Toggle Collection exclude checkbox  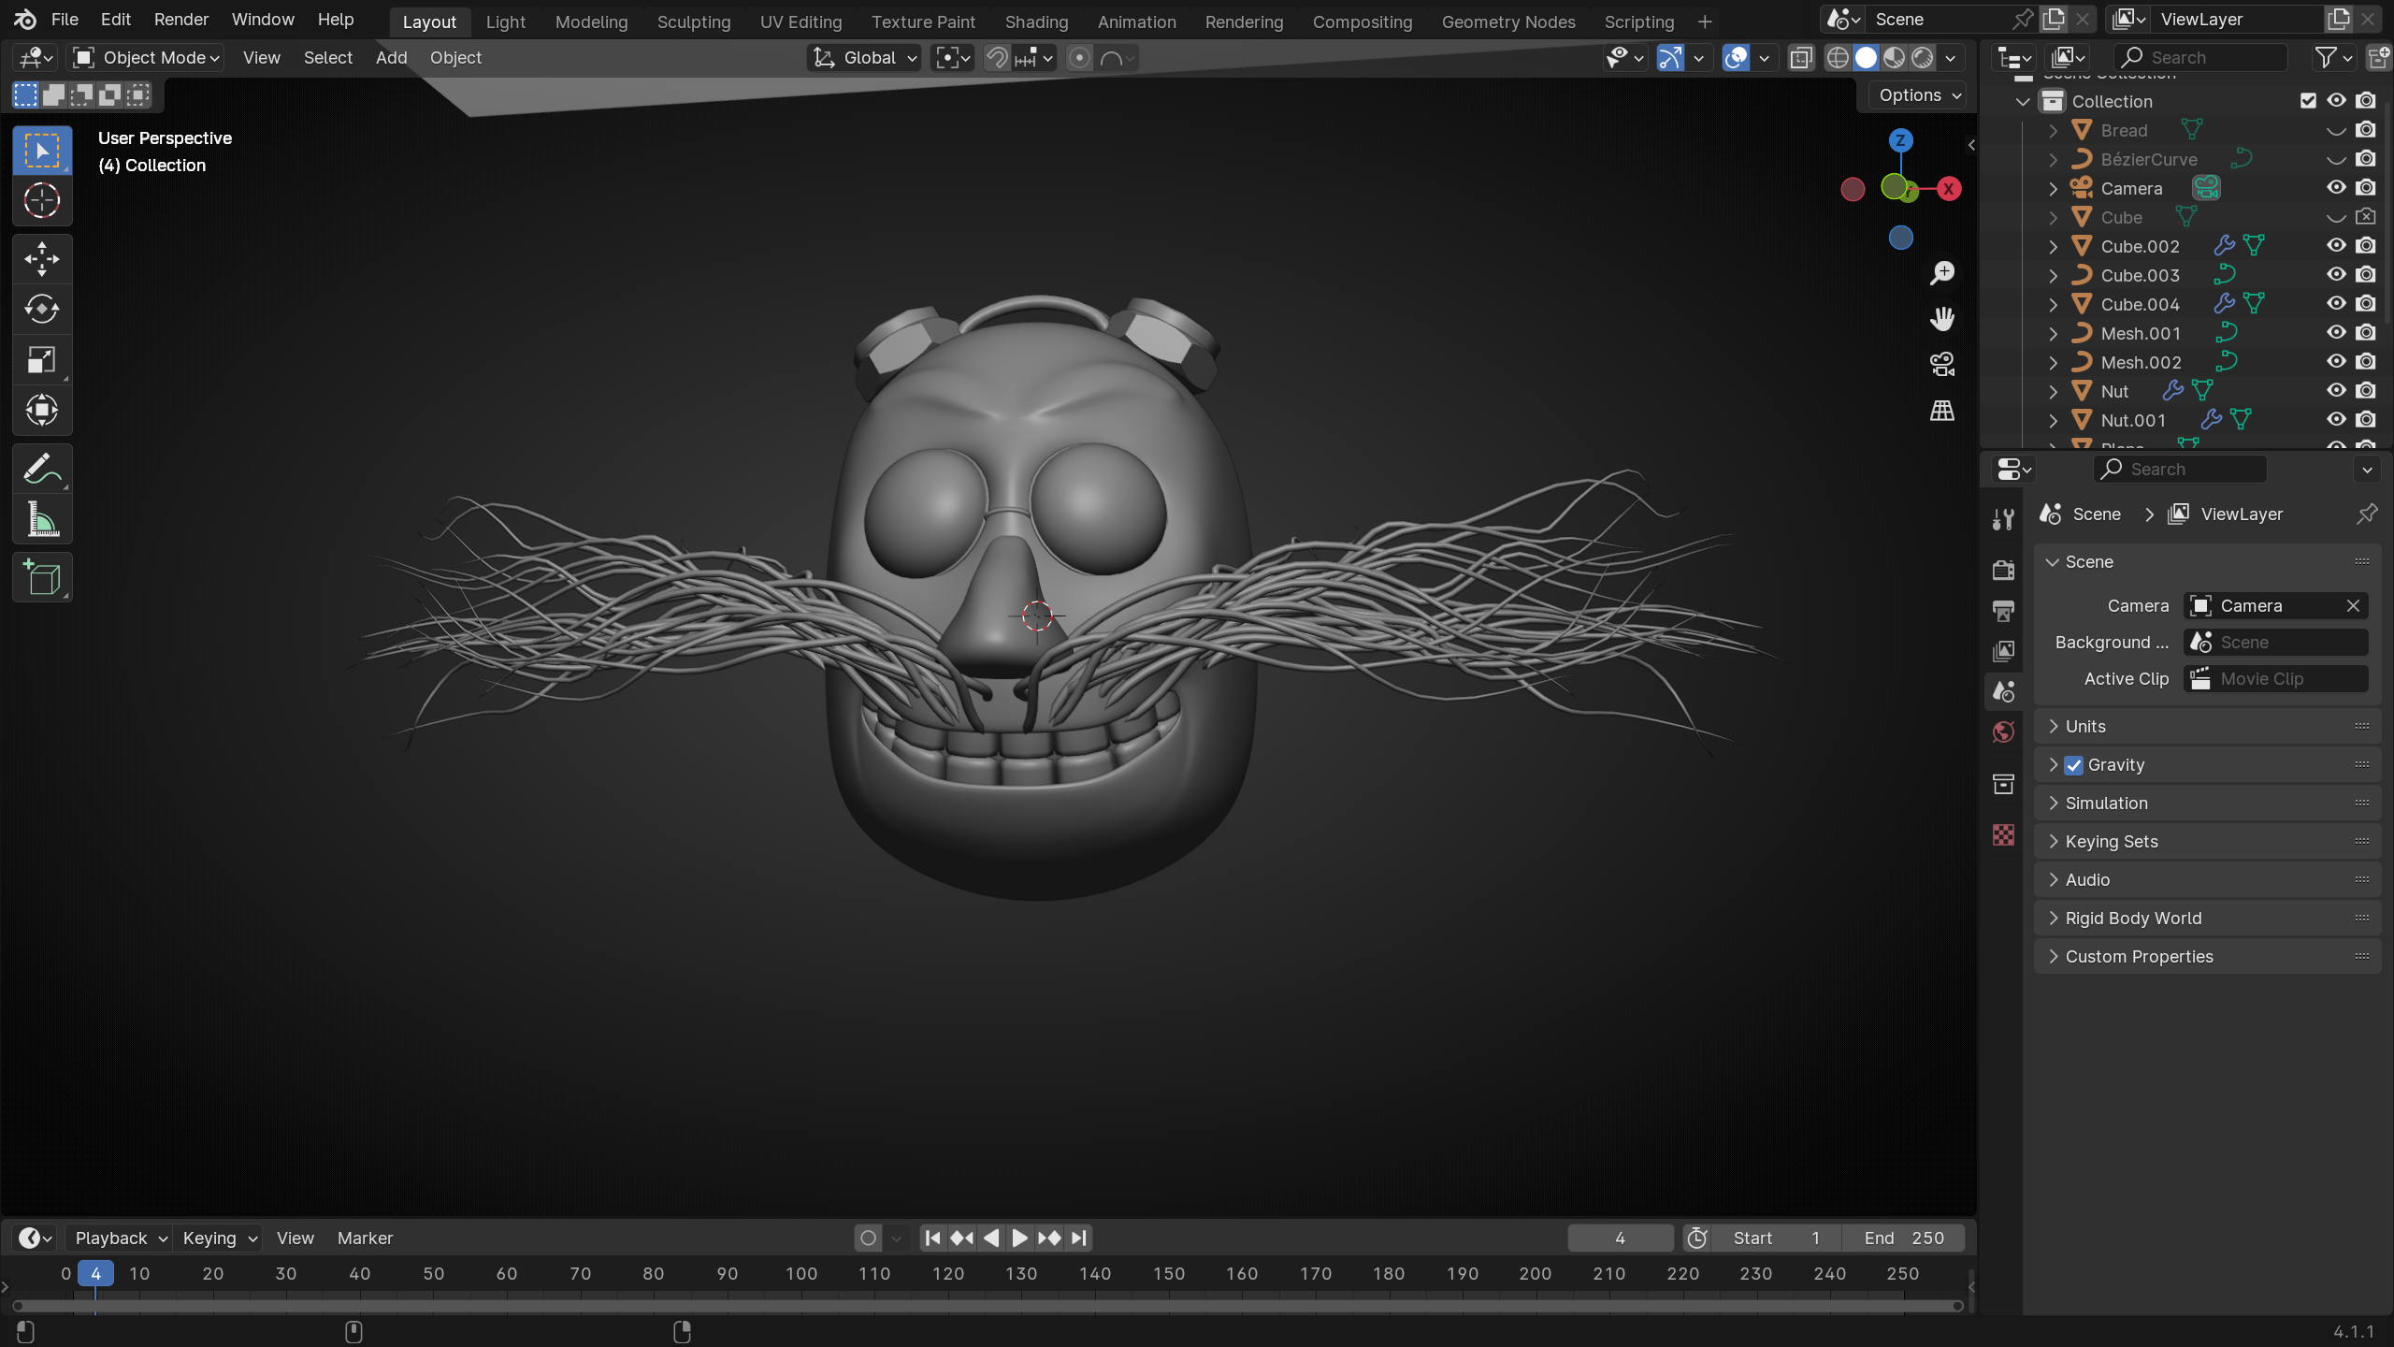2308,101
